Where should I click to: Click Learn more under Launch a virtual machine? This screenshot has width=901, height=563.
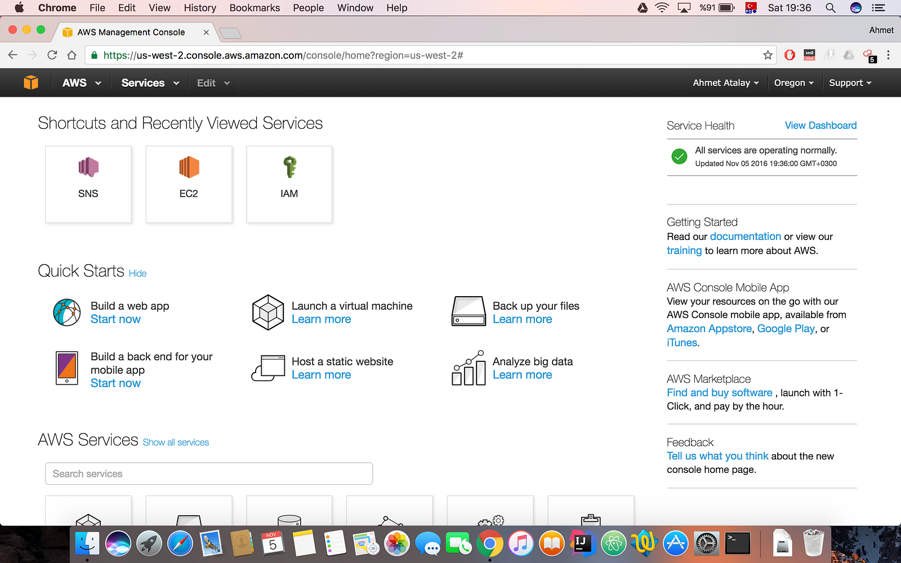[322, 319]
